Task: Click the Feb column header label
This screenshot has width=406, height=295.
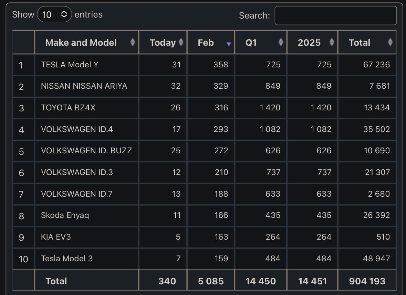Action: click(206, 43)
